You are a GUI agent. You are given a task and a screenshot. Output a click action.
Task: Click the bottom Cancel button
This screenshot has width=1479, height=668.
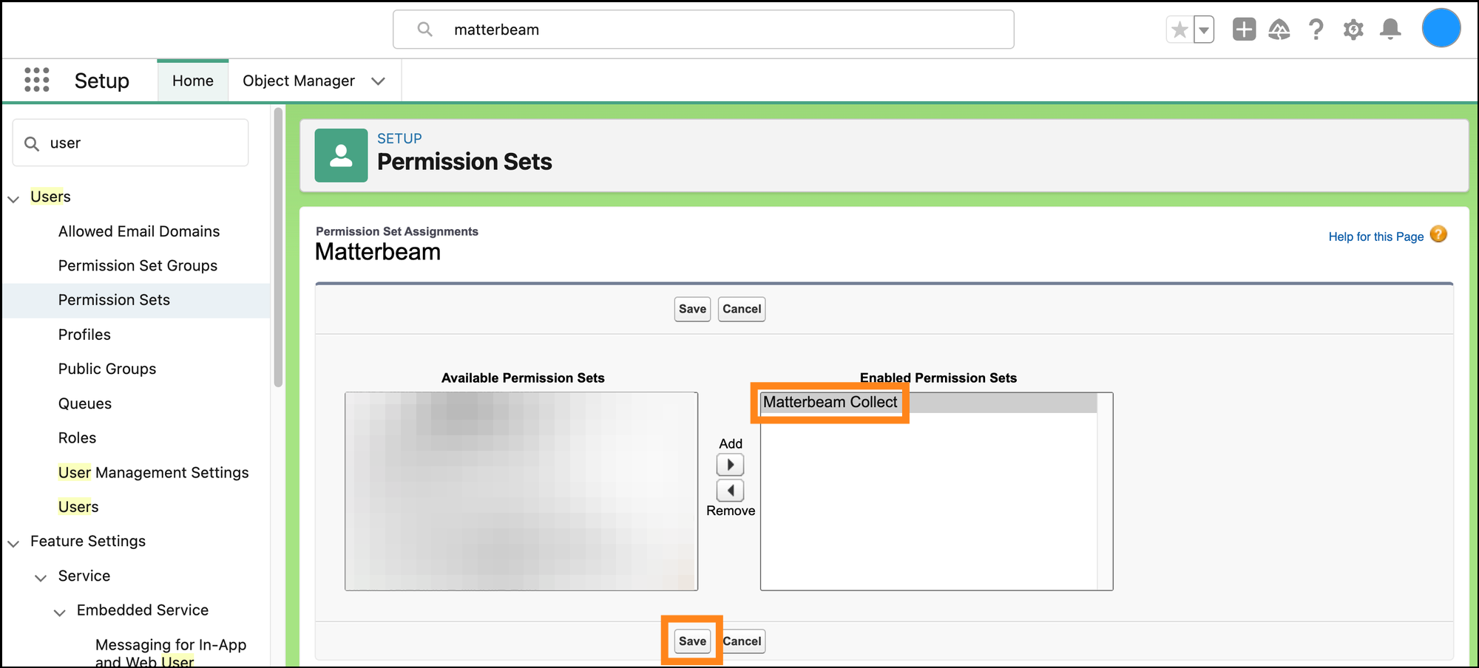[742, 641]
